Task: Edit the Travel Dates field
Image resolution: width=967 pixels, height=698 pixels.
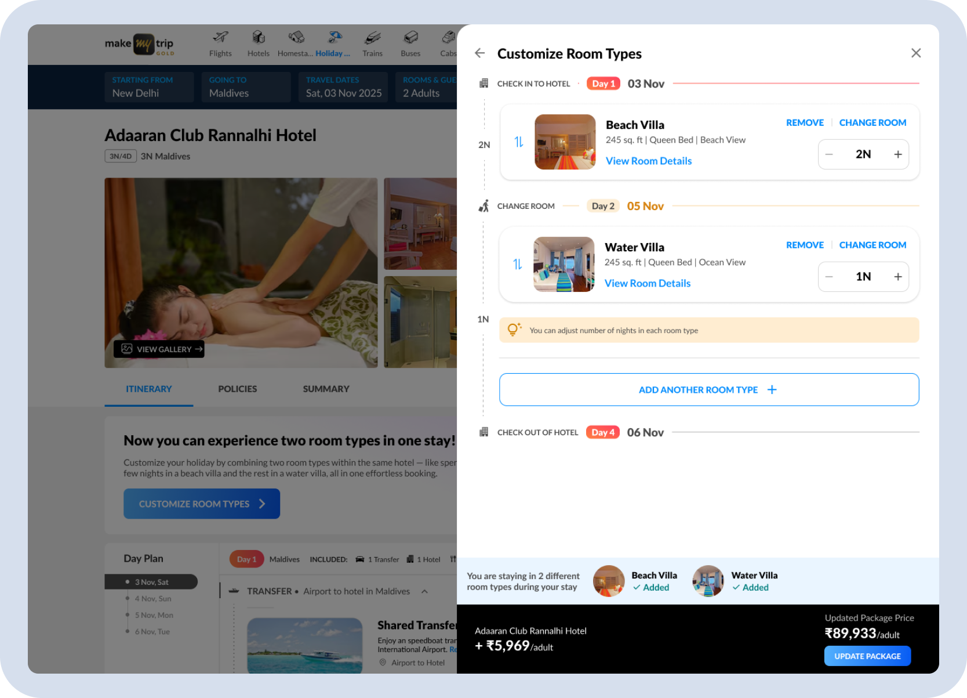Action: 343,87
